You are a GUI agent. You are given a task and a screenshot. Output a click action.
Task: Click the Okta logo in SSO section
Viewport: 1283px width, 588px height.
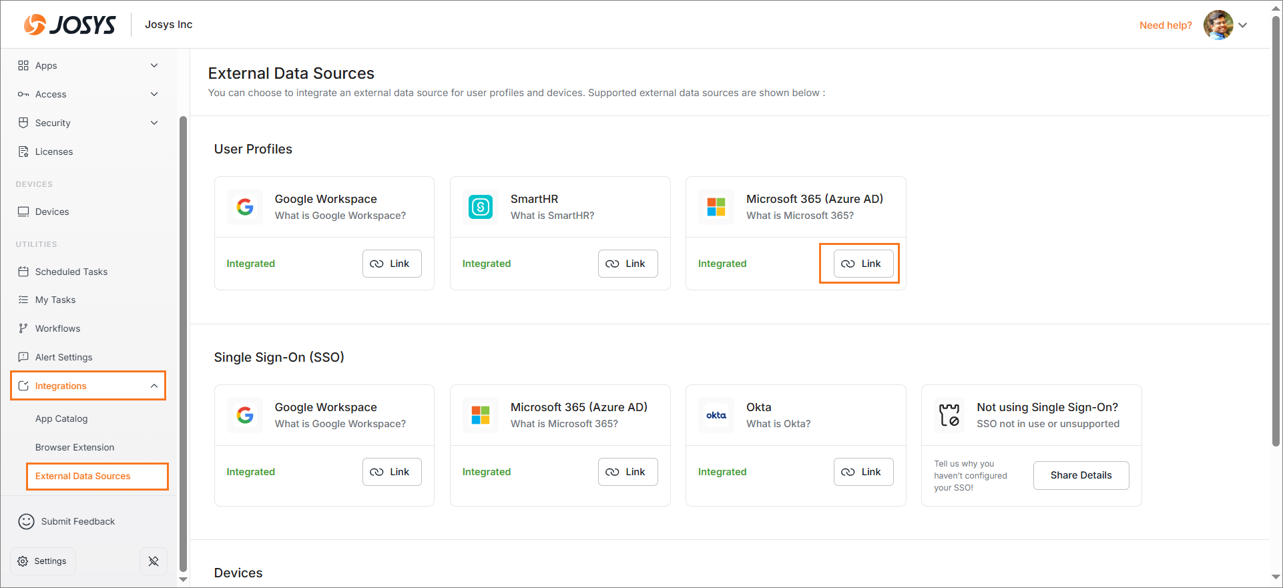point(716,415)
